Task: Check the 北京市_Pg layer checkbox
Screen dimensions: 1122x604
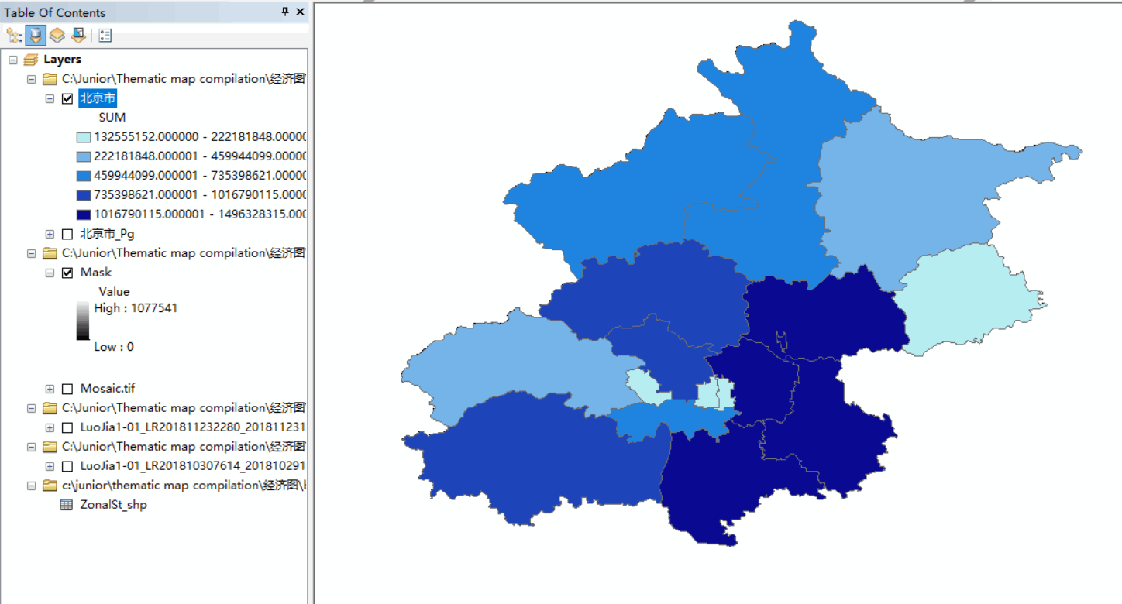Action: 67,233
